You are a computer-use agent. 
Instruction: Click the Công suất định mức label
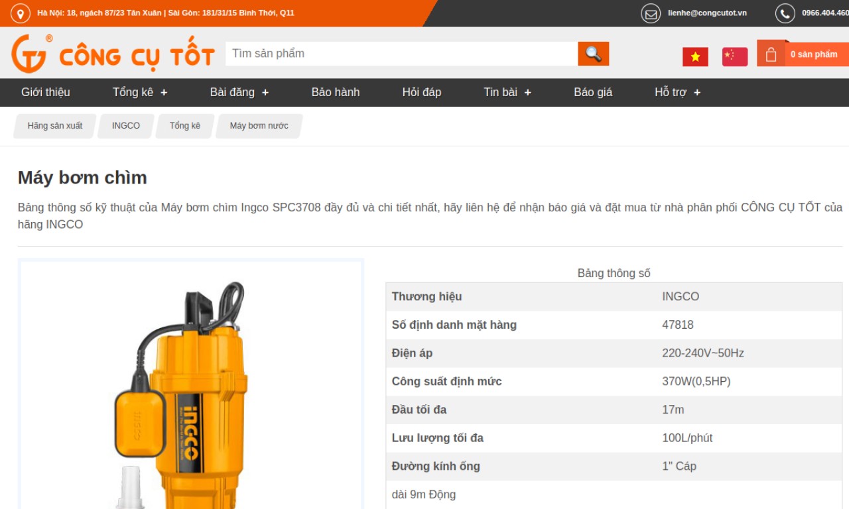[446, 381]
